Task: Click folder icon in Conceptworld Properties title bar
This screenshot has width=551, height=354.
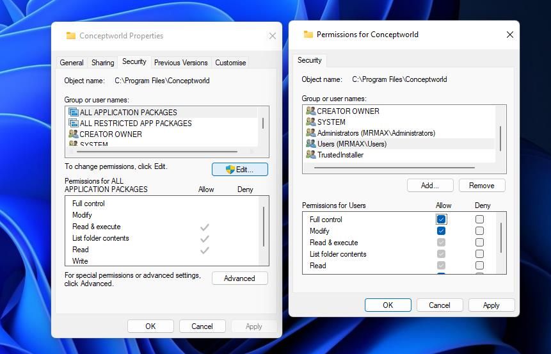Action: click(71, 35)
